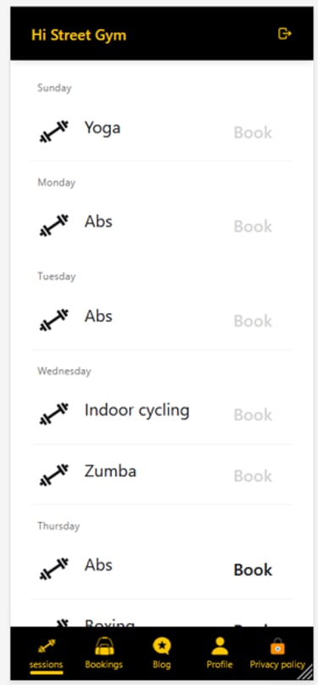The image size is (318, 685).
Task: Select the sessions tab with dumbbell icon
Action: (47, 653)
